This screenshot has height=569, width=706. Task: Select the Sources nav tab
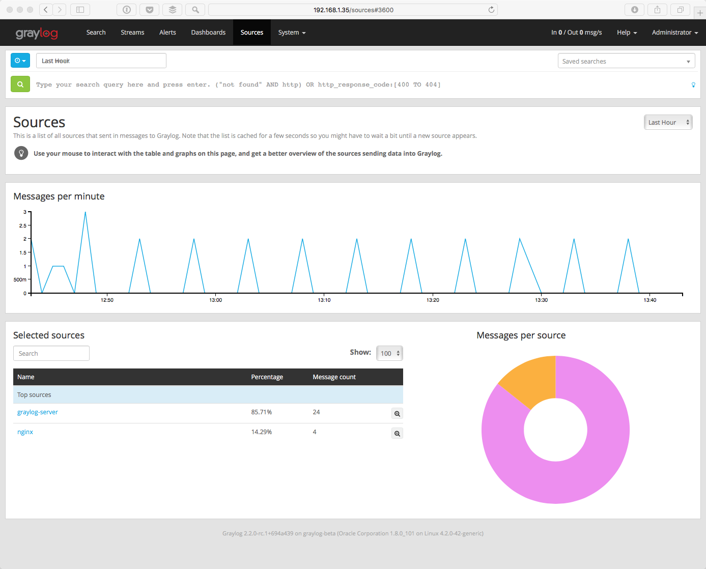[x=252, y=33]
